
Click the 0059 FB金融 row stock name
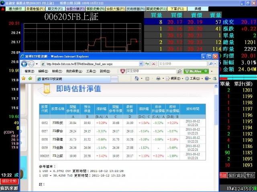(58, 148)
